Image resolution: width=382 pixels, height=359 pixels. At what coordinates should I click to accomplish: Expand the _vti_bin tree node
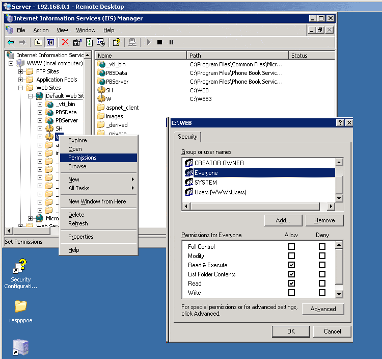click(x=40, y=105)
